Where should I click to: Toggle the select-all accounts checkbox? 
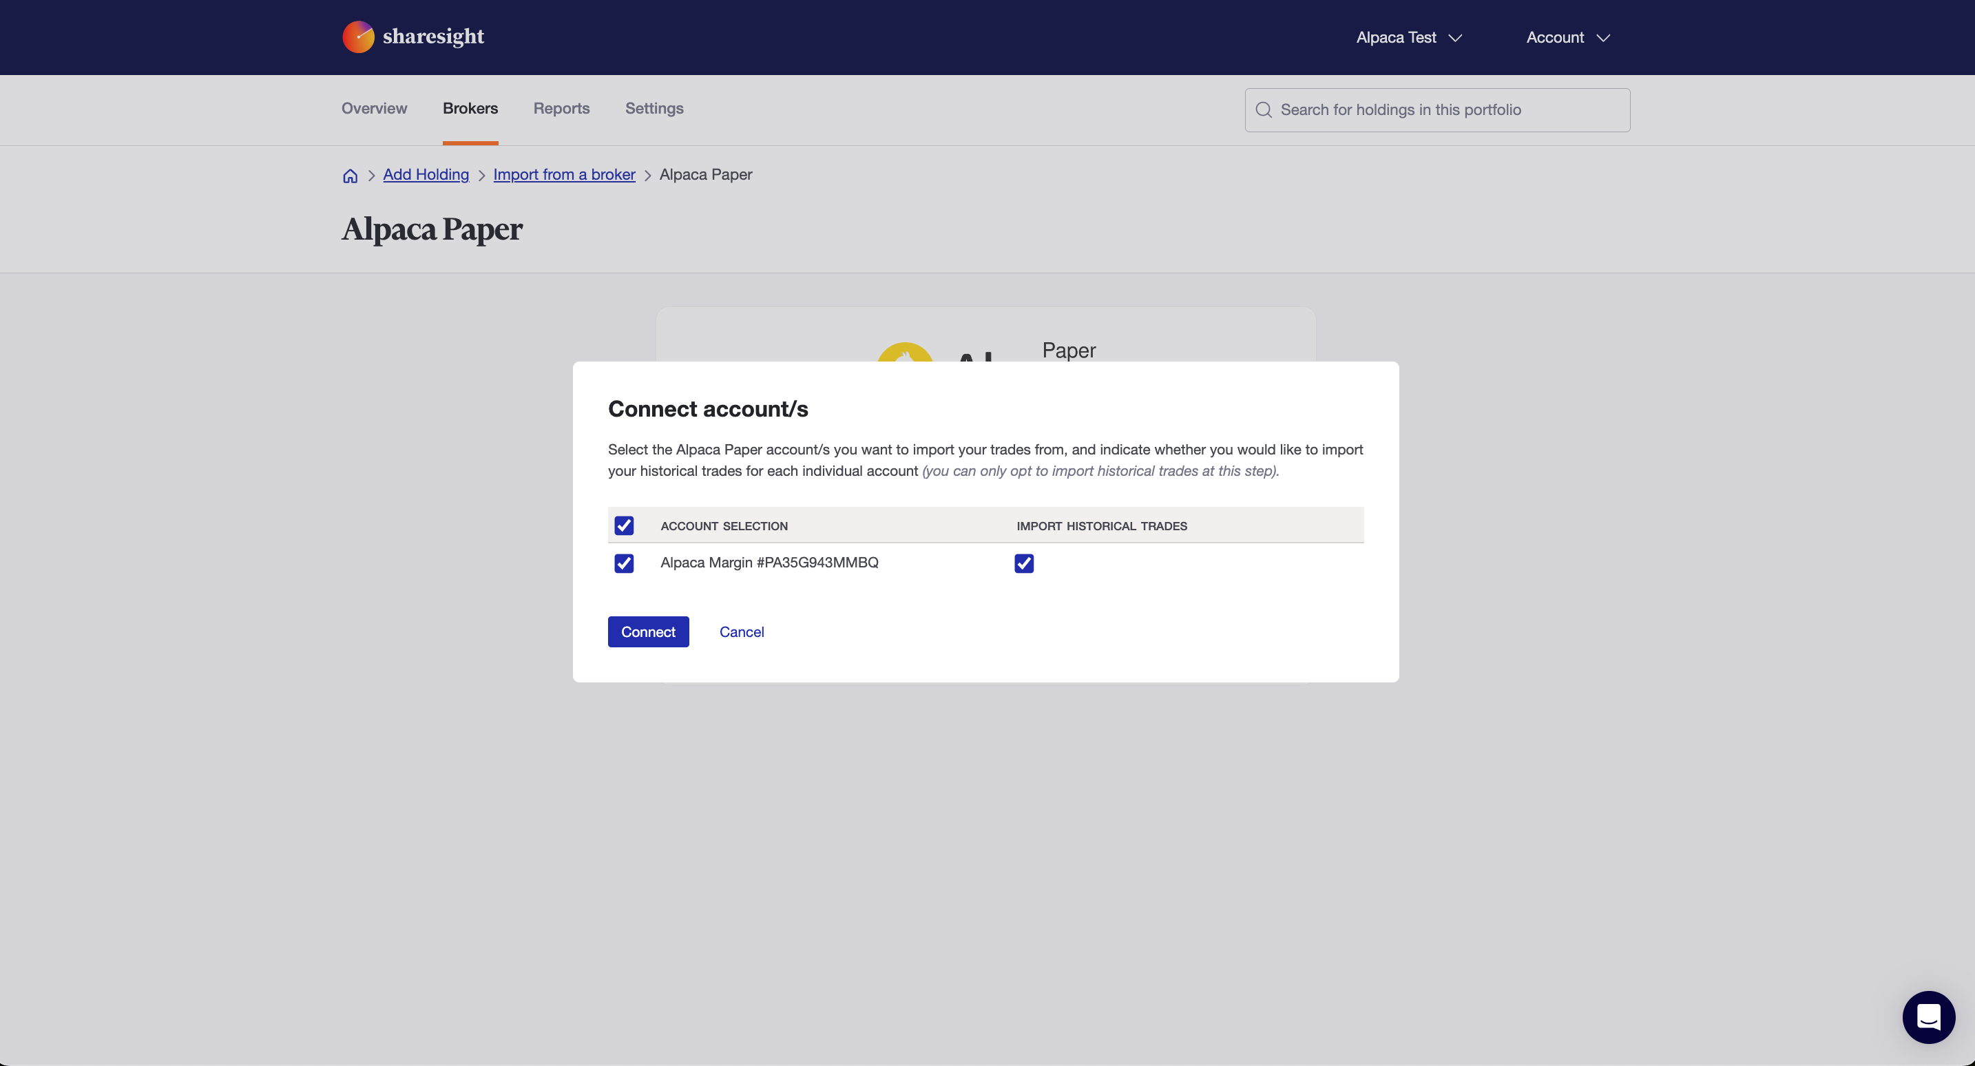tap(624, 525)
